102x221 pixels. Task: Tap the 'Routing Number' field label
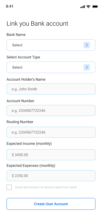click(x=20, y=122)
